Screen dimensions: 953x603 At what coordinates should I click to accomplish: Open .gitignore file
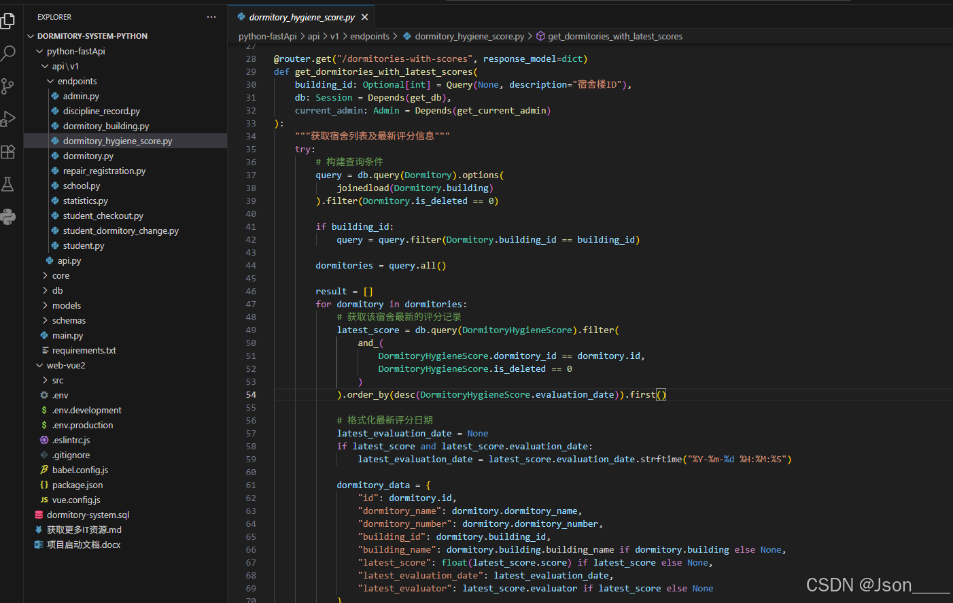click(x=126, y=455)
